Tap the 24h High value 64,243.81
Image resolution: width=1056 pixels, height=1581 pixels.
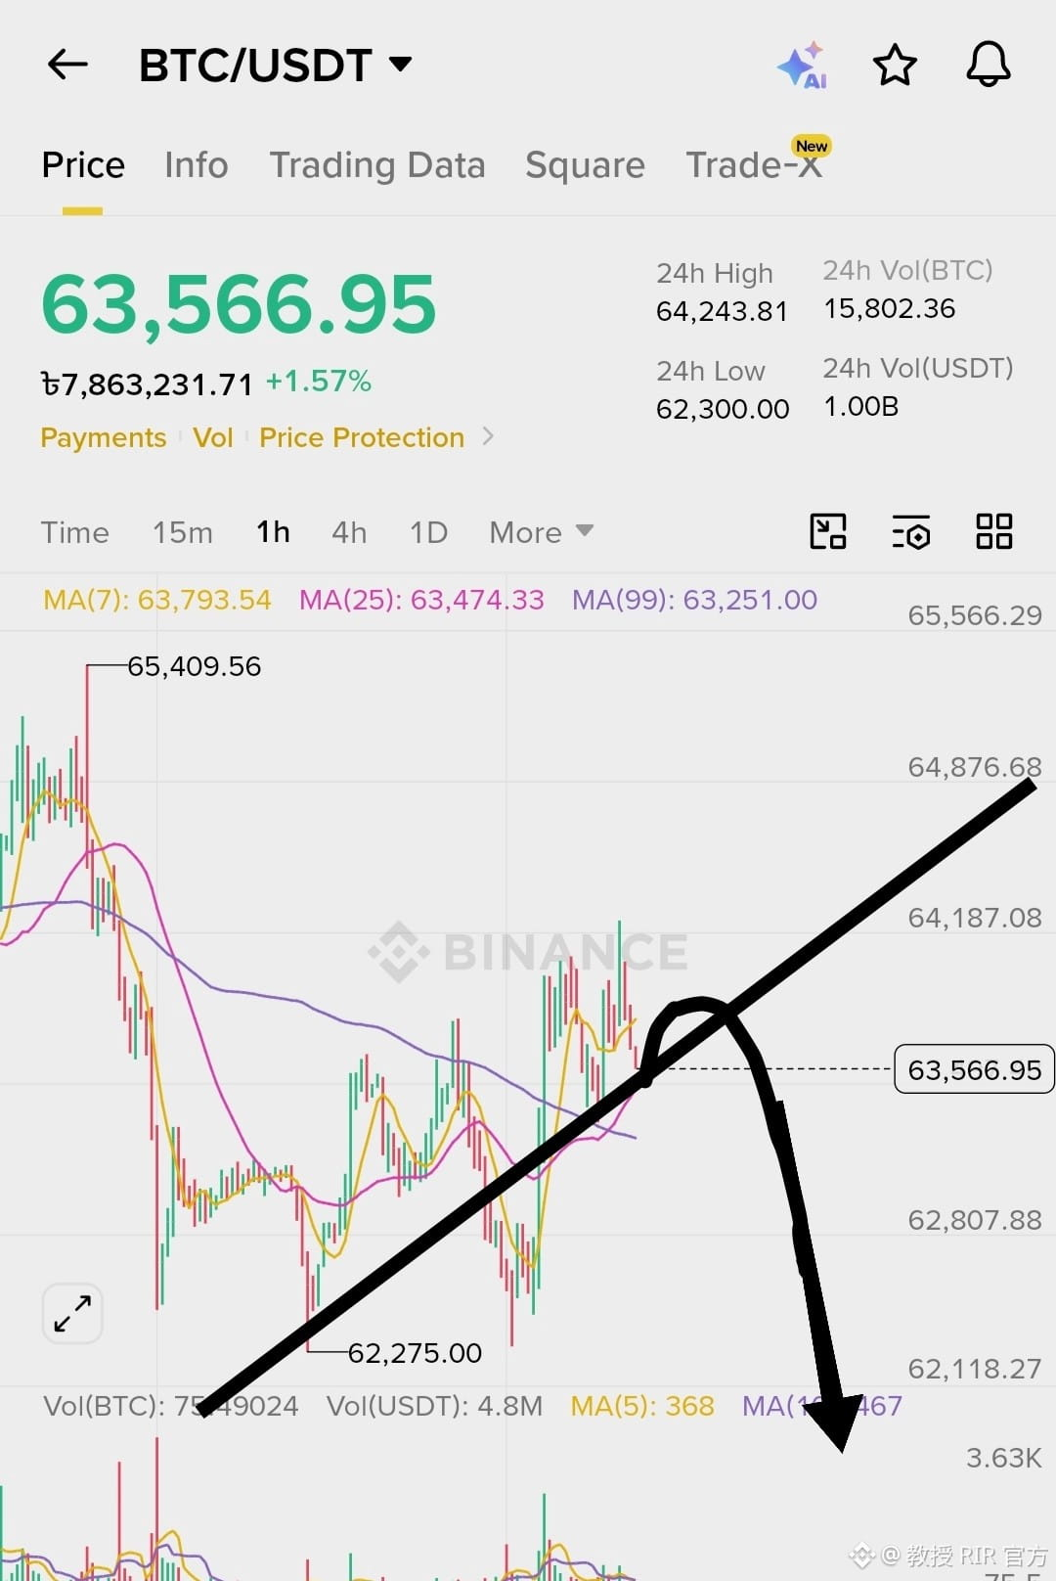coord(723,311)
